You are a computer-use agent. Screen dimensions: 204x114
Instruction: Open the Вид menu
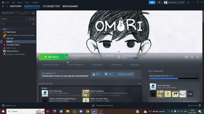[x=13, y=2]
